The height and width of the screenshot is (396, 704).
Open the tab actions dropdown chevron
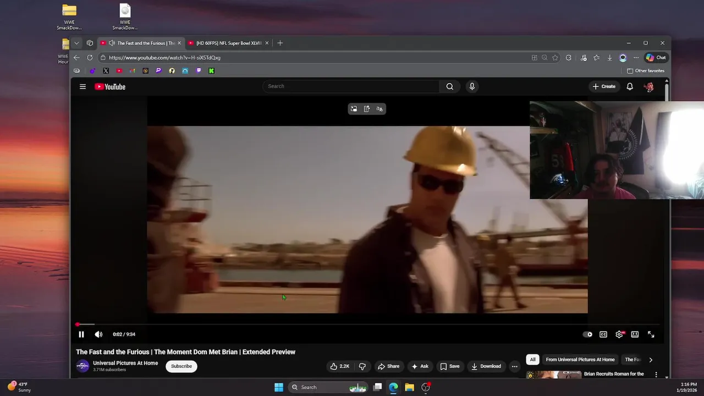pyautogui.click(x=76, y=43)
